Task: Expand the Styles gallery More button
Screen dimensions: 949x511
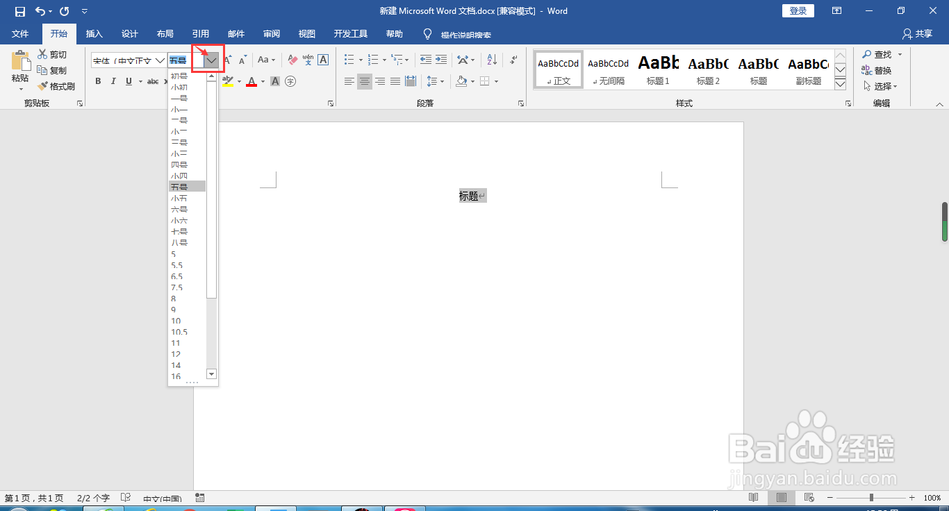Action: [x=840, y=83]
